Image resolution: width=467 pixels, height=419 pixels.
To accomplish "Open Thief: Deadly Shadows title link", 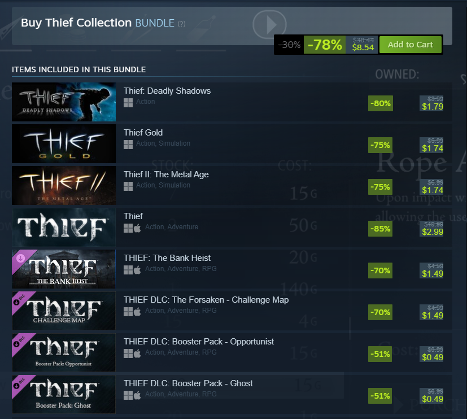I will [167, 91].
